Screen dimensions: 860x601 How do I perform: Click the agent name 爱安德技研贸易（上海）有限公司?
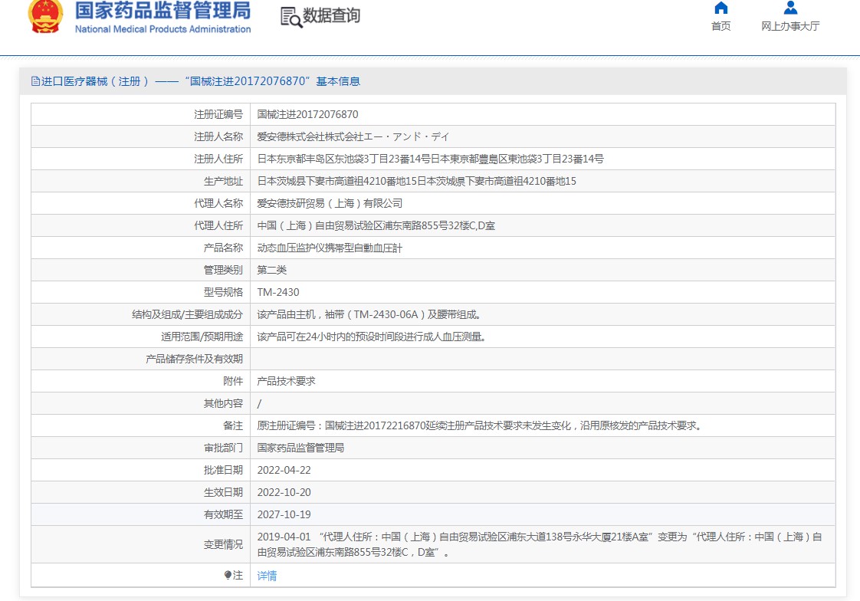tap(330, 203)
